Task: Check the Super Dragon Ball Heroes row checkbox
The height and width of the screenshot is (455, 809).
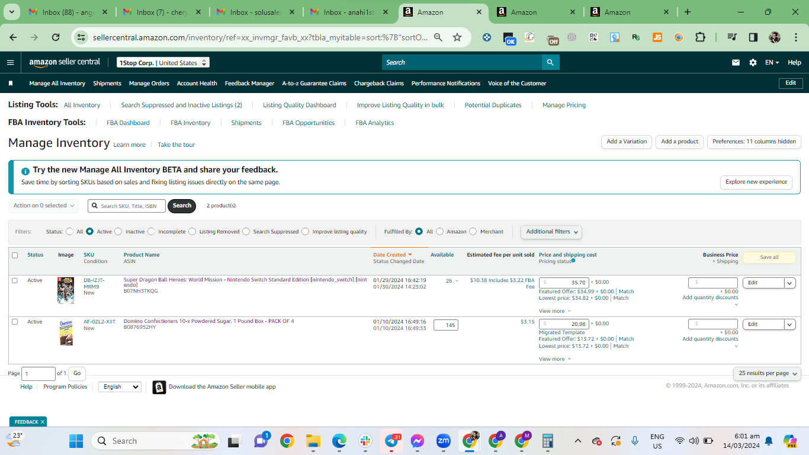Action: tap(15, 281)
